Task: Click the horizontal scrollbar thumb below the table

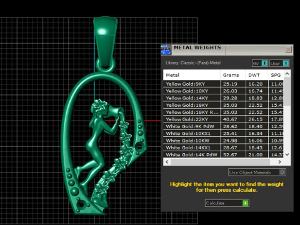Action: [220, 162]
